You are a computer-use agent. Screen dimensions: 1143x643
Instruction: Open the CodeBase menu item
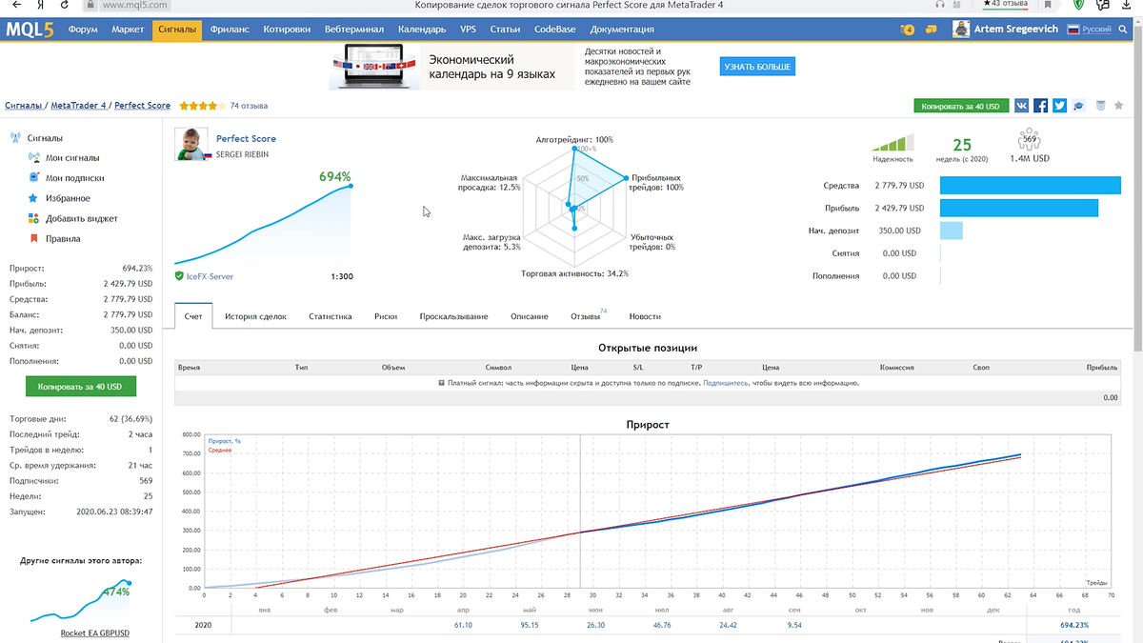pyautogui.click(x=555, y=30)
